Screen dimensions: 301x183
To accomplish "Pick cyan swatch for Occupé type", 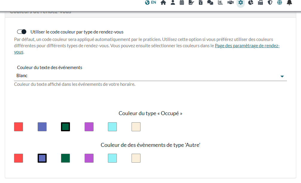I will coord(112,127).
